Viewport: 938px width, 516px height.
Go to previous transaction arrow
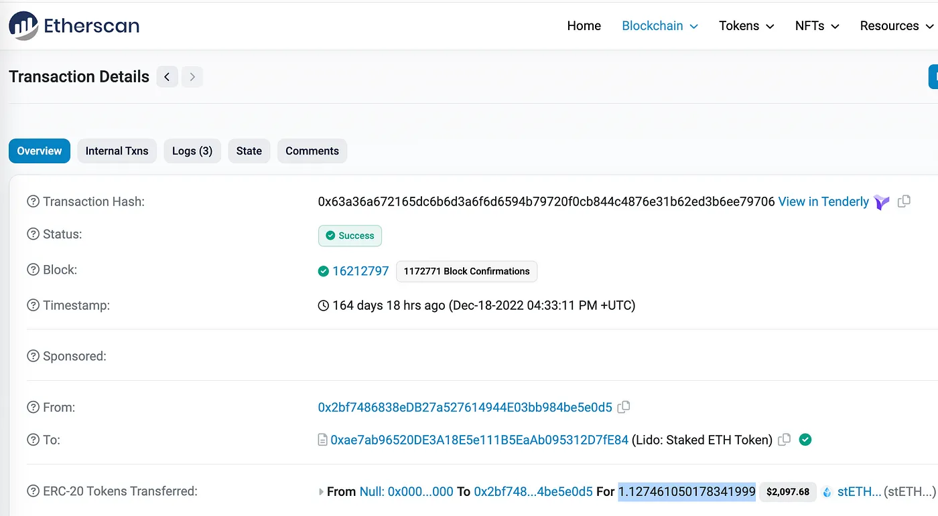click(167, 77)
